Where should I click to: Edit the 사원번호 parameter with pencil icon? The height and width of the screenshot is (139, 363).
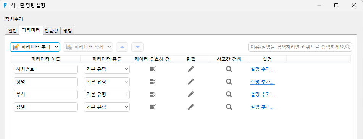[x=191, y=69]
